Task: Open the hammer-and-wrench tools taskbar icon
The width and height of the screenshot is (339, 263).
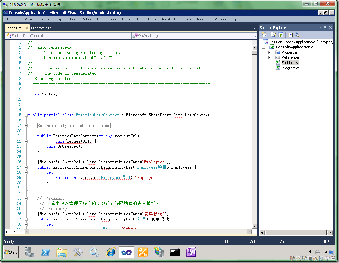Action: point(78,252)
